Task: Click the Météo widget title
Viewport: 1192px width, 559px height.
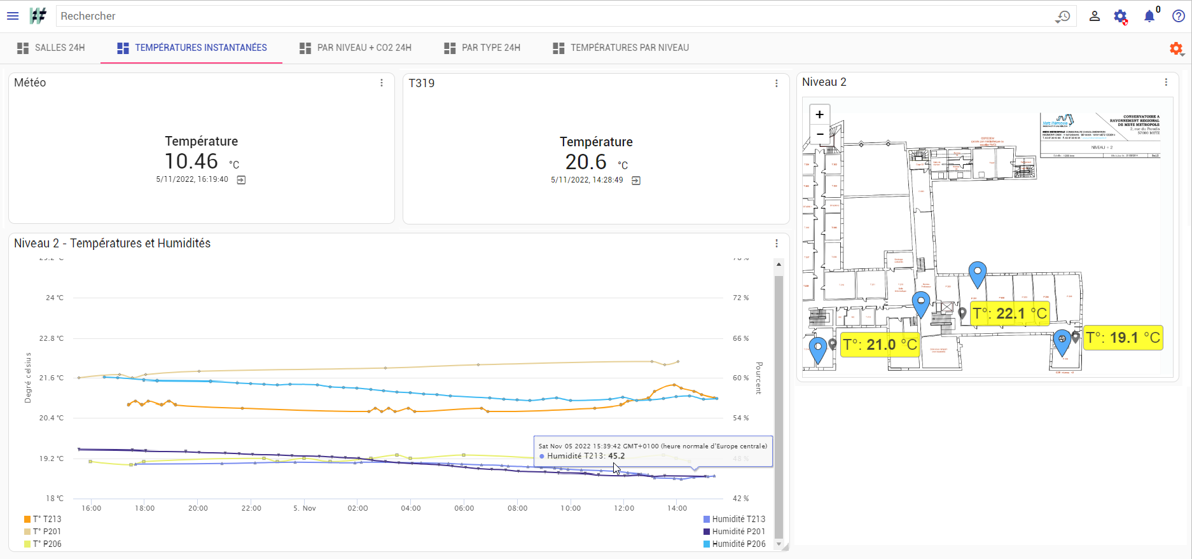Action: click(30, 83)
